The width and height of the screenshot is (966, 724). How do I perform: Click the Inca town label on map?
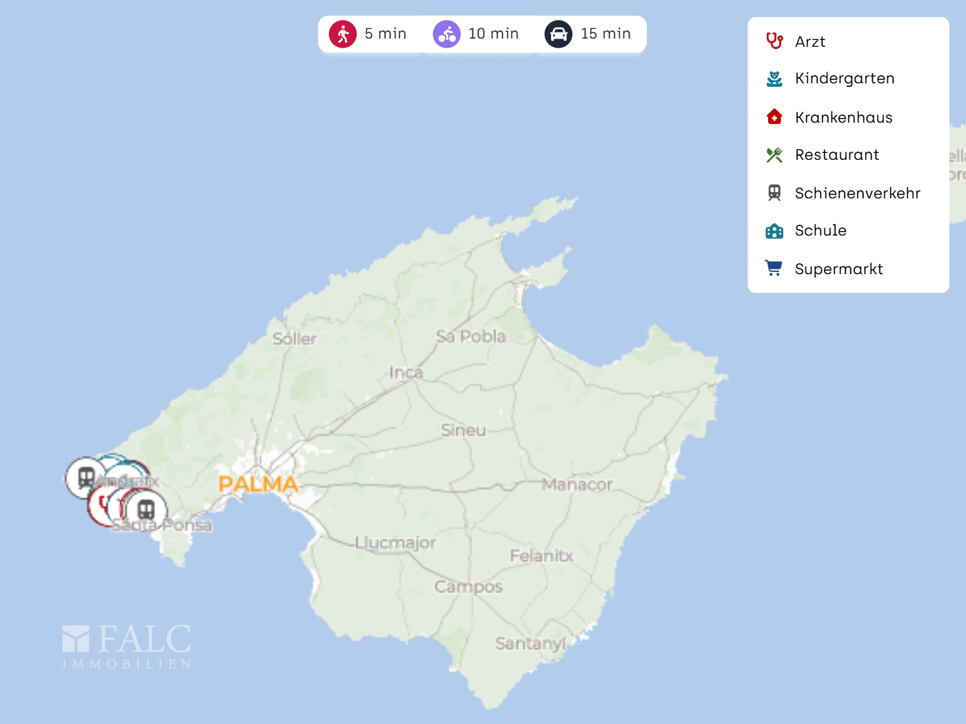[x=406, y=373]
